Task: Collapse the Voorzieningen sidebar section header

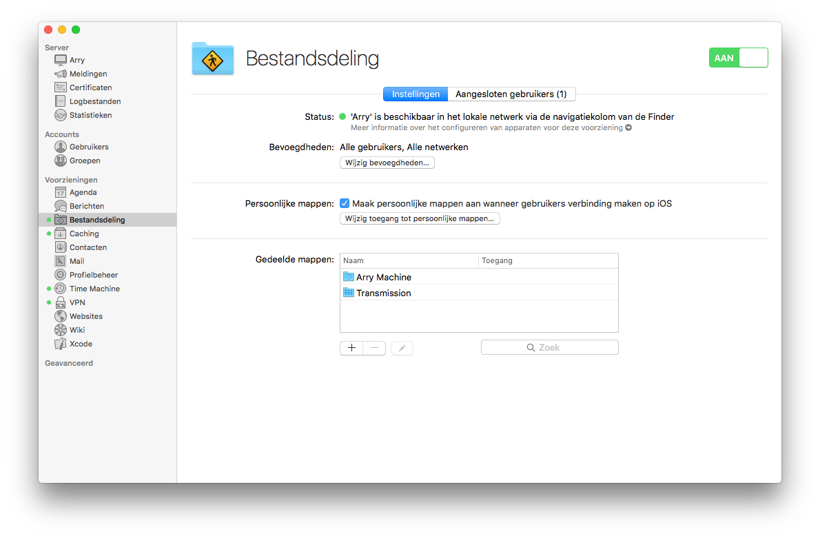Action: pyautogui.click(x=71, y=180)
